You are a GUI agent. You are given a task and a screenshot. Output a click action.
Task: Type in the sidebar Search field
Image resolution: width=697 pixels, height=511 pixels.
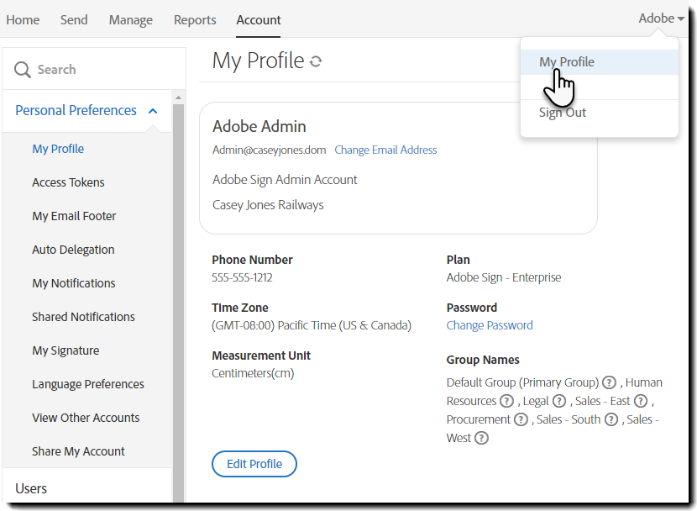(101, 70)
